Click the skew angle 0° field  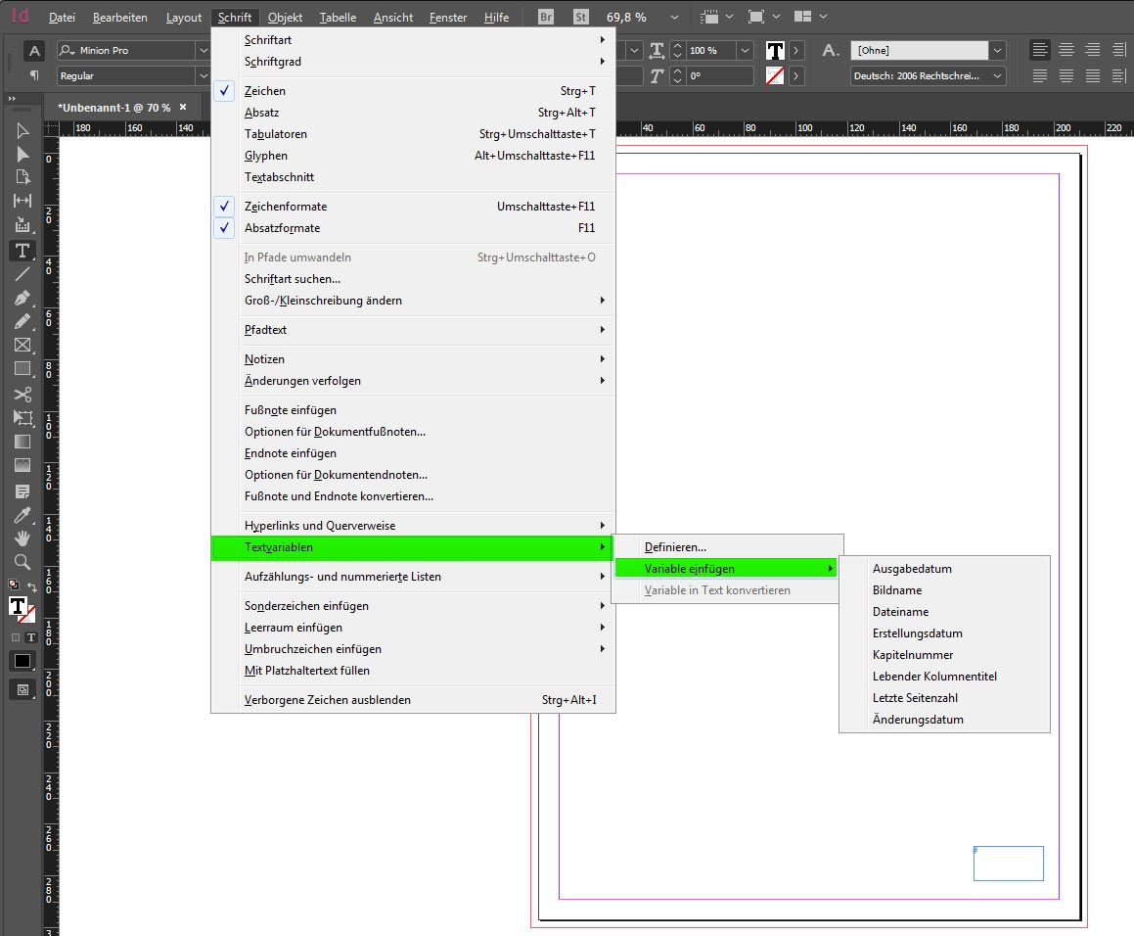[x=719, y=75]
